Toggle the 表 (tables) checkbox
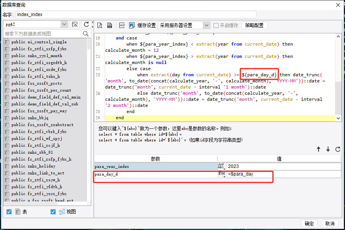 click(x=9, y=212)
